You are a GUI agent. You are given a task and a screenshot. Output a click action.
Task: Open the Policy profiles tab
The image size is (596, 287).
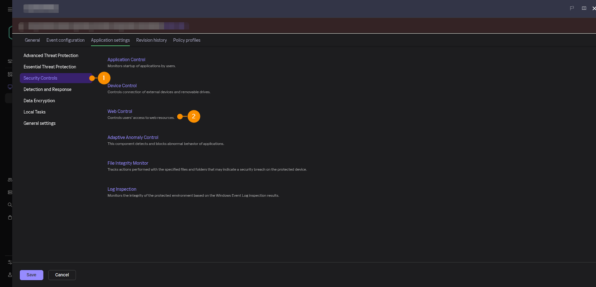(x=187, y=40)
